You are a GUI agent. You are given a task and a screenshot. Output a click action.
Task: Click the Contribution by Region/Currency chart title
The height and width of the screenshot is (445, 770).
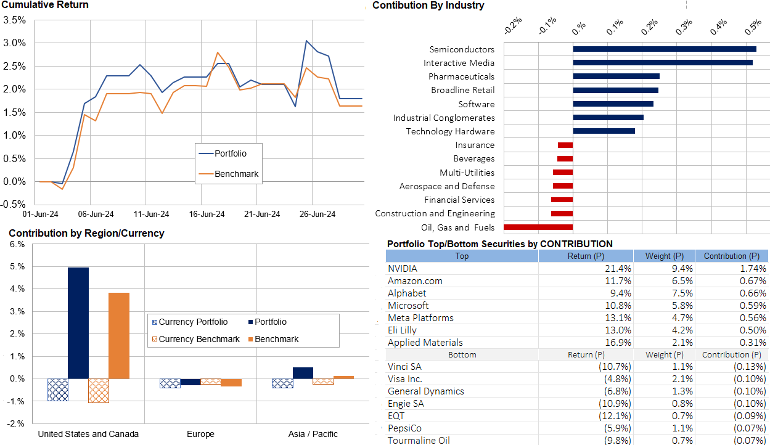pos(86,233)
